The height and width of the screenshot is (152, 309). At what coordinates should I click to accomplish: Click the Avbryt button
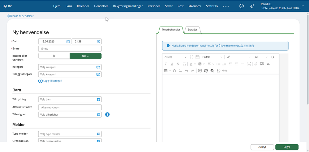(262, 147)
